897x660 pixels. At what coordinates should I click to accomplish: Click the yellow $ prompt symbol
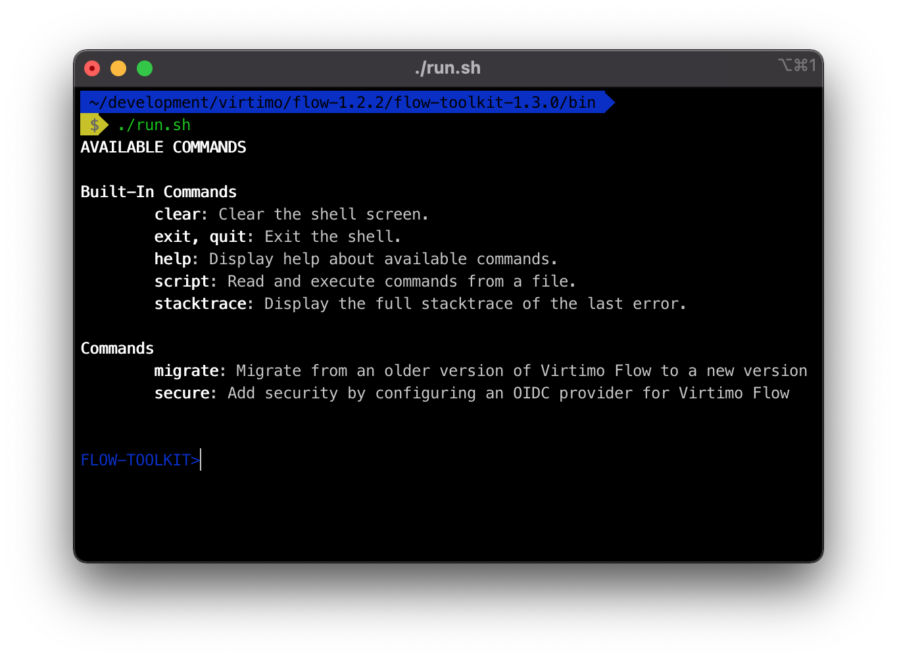94,125
